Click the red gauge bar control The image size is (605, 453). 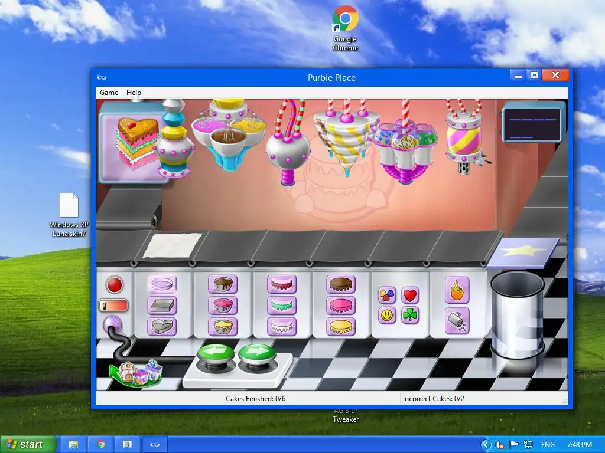point(113,306)
